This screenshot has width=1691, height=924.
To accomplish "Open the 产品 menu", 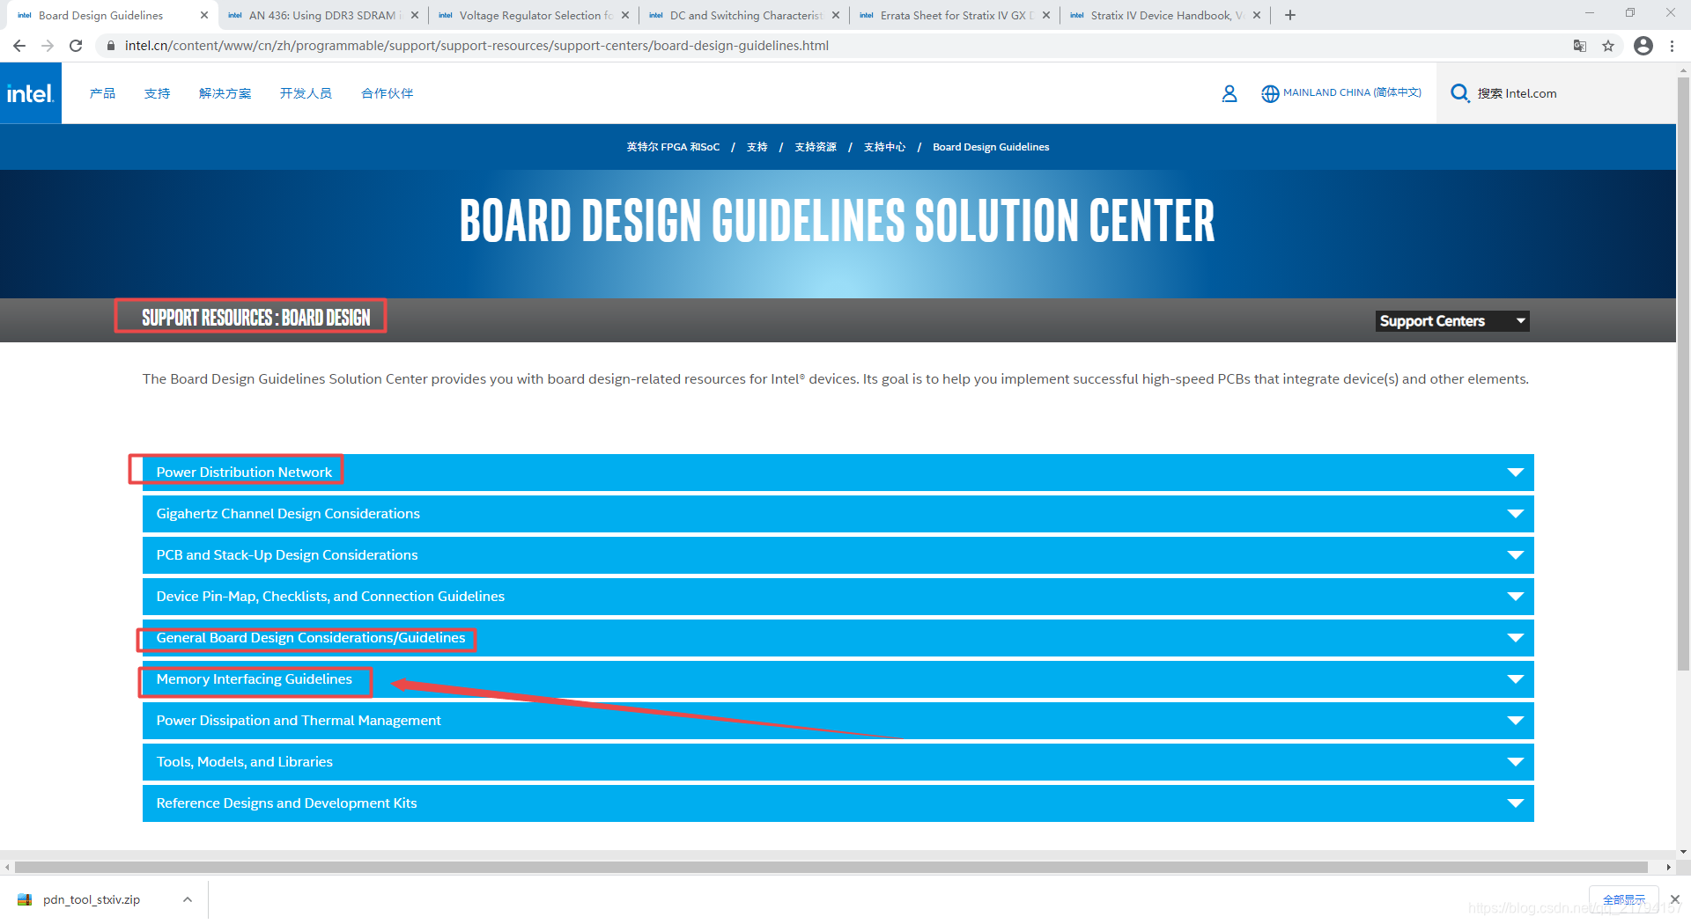I will (x=102, y=93).
